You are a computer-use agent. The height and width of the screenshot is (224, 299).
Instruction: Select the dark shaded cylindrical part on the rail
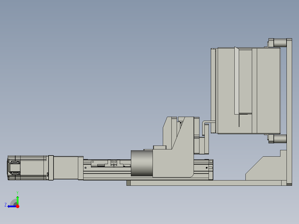tap(142, 163)
